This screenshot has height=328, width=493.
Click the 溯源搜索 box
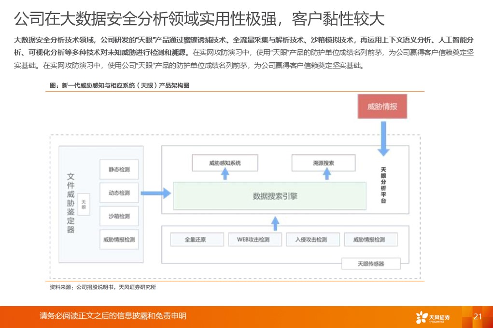pos(323,163)
